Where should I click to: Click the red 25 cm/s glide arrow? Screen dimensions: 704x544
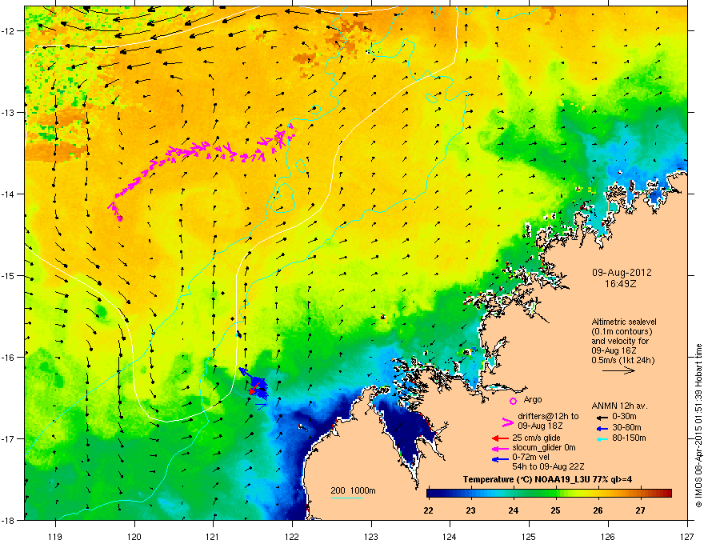pos(500,438)
